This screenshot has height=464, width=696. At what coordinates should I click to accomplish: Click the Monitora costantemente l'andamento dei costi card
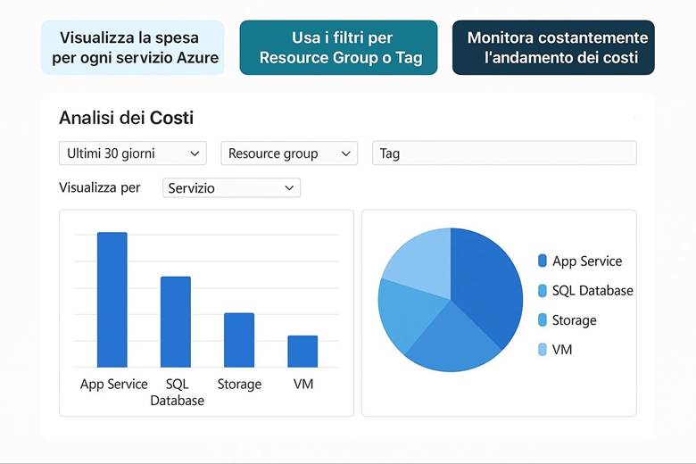(553, 47)
